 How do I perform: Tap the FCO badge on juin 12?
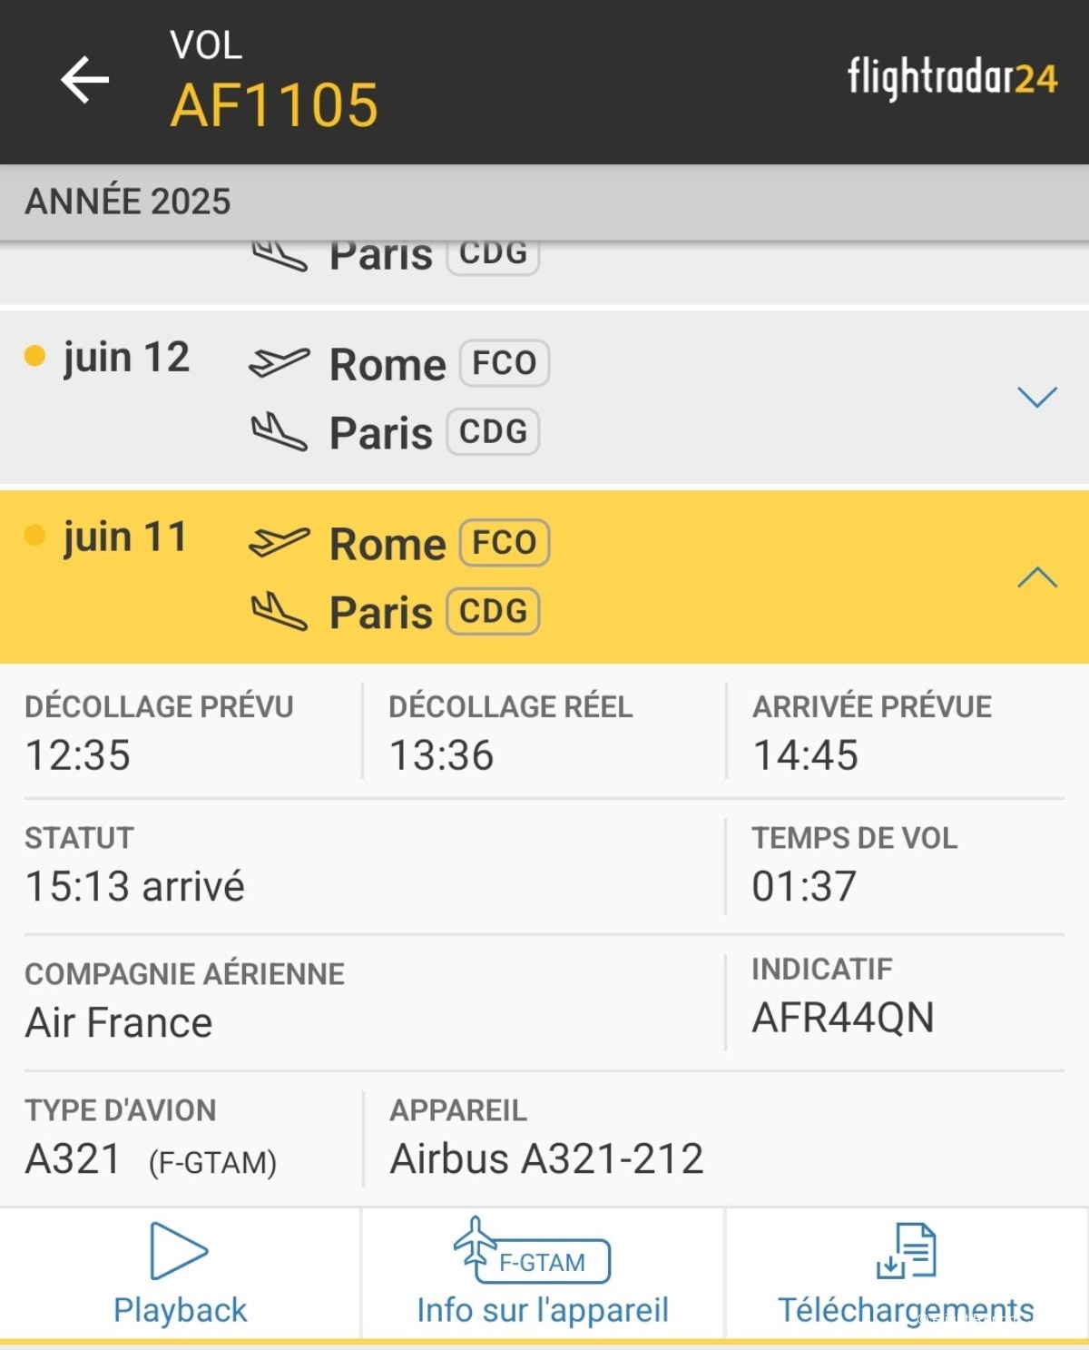pos(504,363)
